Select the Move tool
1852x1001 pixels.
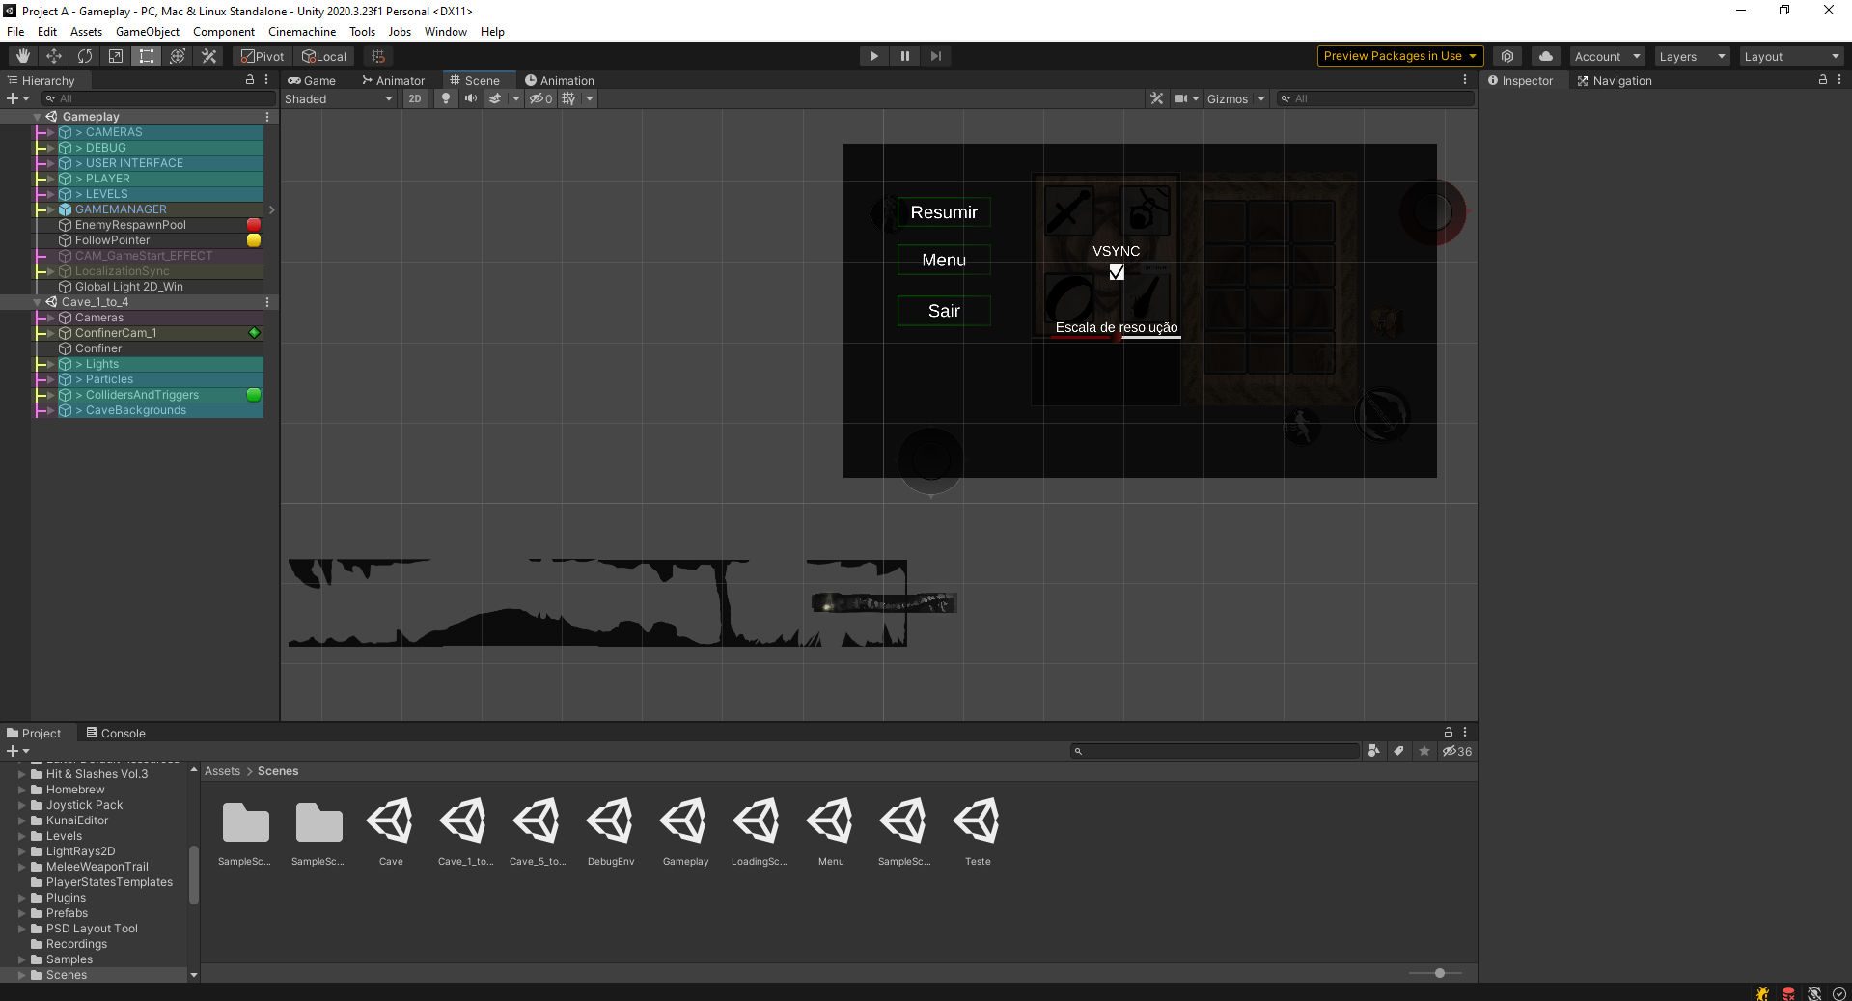pos(54,56)
